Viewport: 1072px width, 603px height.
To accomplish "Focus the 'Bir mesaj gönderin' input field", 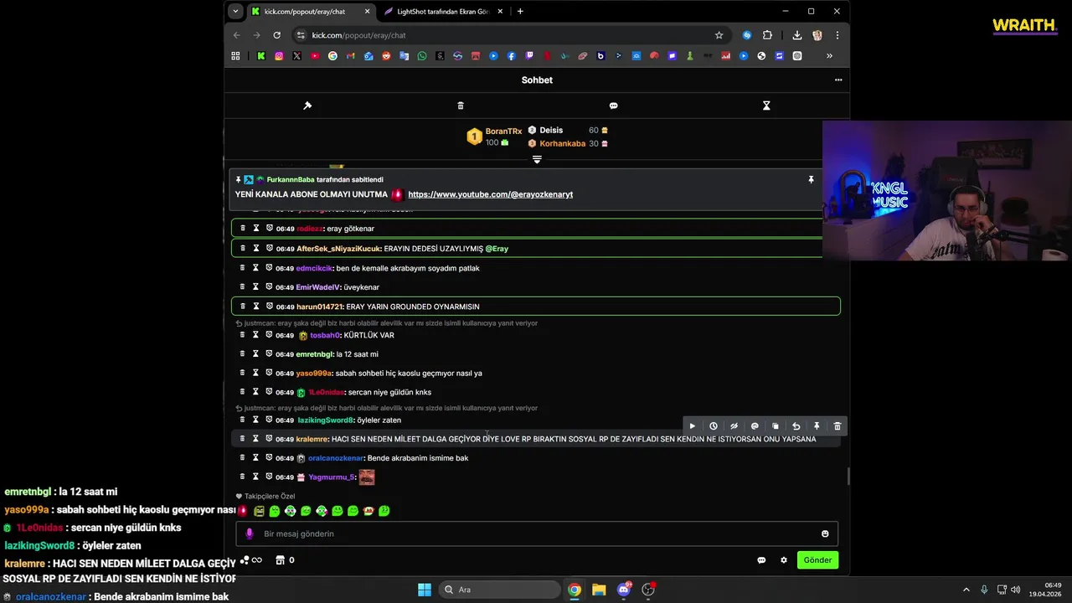I will (536, 533).
